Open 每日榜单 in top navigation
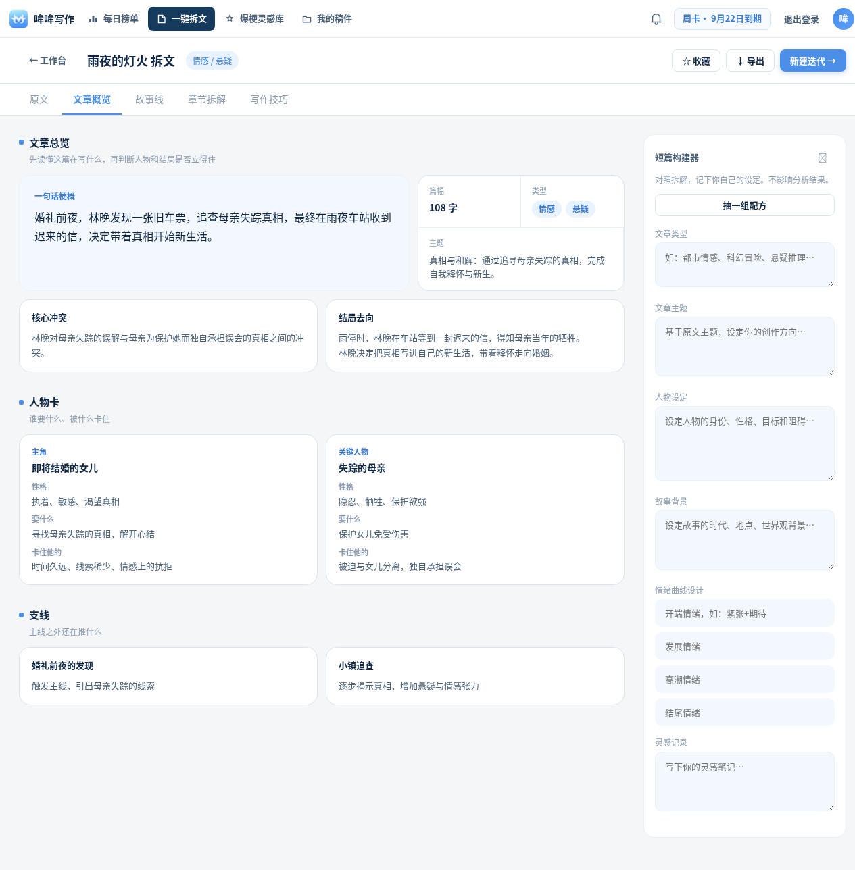Viewport: 855px width, 870px height. 114,19
